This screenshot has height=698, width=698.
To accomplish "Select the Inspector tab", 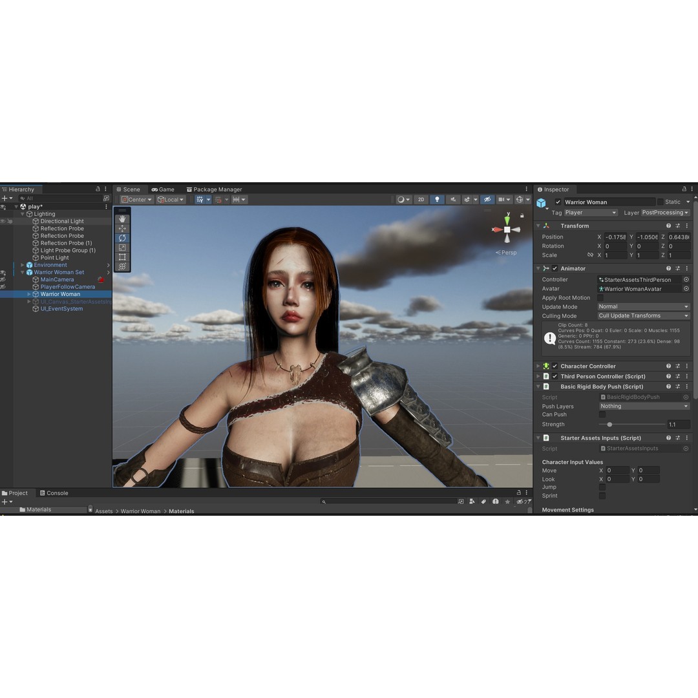I will click(x=553, y=189).
